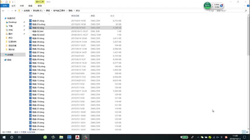Image resolution: width=250 pixels, height=140 pixels.
Task: Open the 管理 ribbon tab
Action: click(40, 6)
